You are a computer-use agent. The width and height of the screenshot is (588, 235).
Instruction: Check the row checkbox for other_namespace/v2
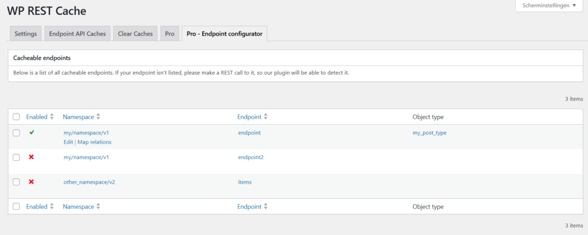pos(16,182)
